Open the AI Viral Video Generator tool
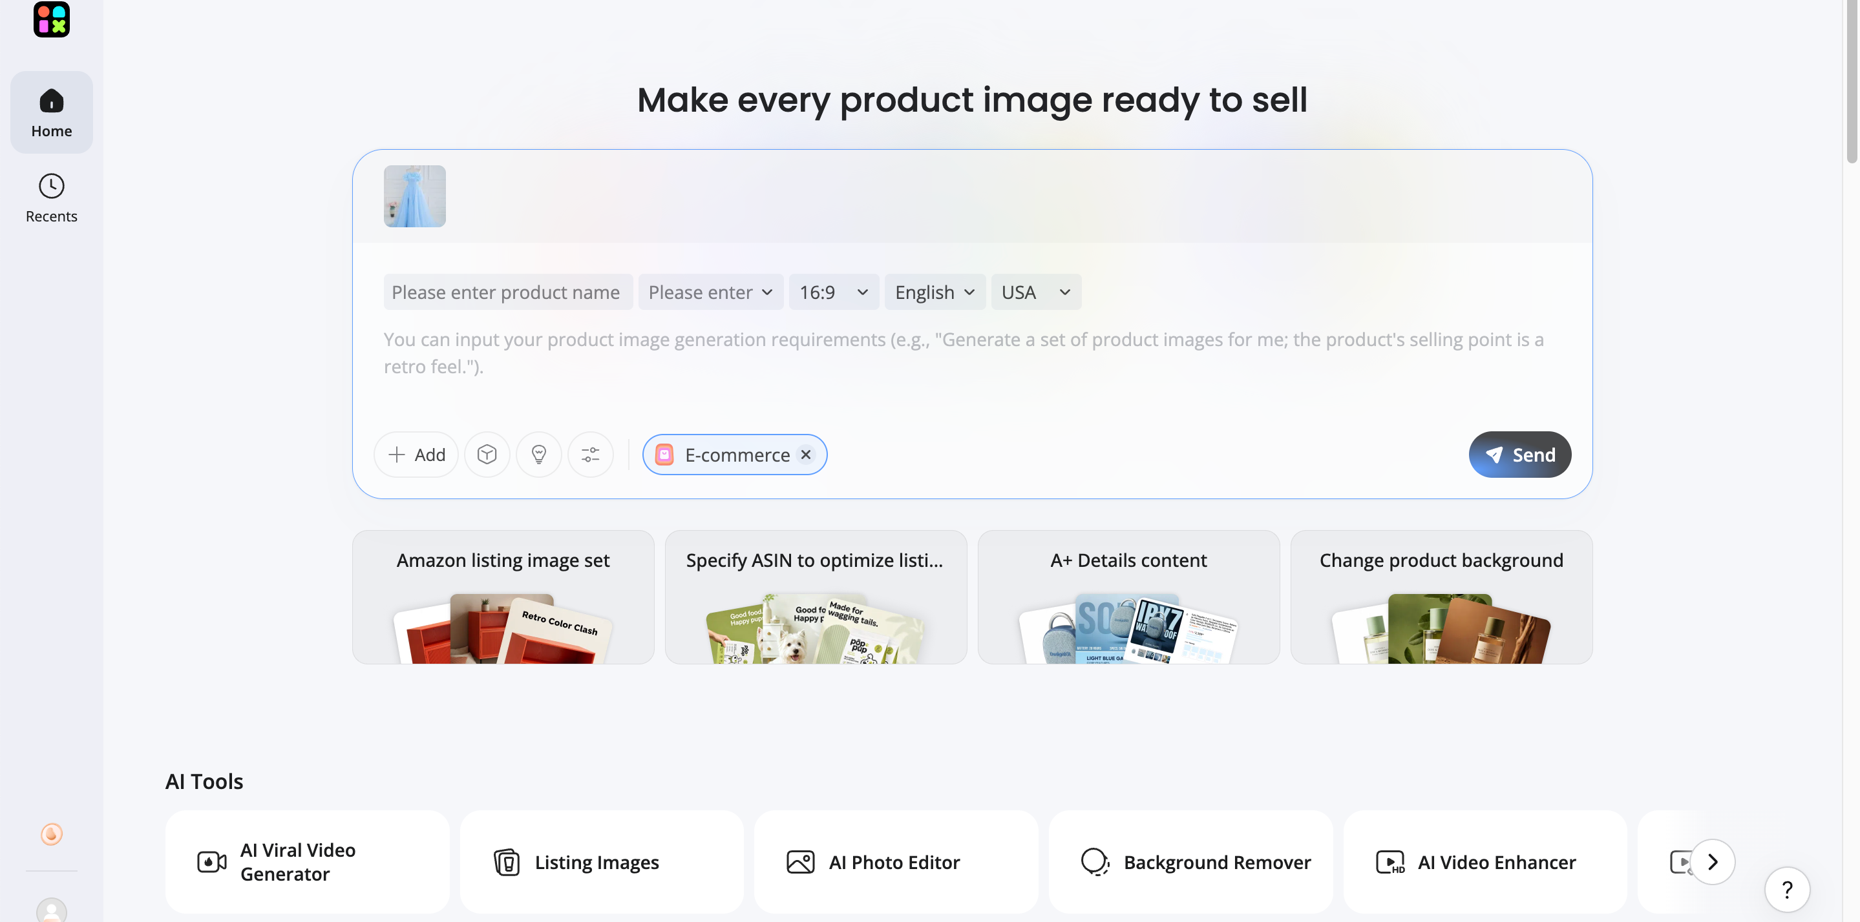This screenshot has width=1860, height=922. [307, 862]
